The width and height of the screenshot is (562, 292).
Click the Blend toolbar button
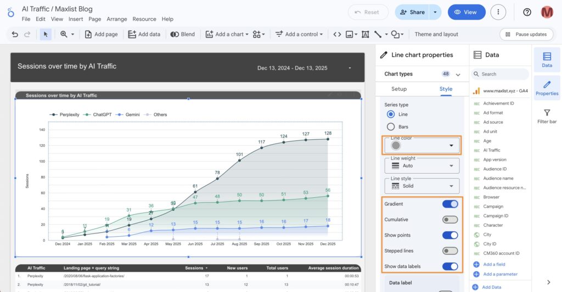click(182, 35)
